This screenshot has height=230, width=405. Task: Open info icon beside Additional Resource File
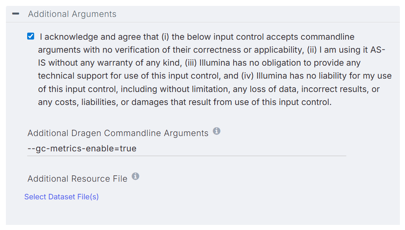tap(136, 177)
